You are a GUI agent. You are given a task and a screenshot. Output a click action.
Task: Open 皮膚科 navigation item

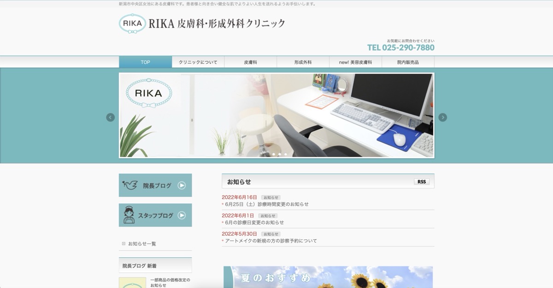coord(250,62)
